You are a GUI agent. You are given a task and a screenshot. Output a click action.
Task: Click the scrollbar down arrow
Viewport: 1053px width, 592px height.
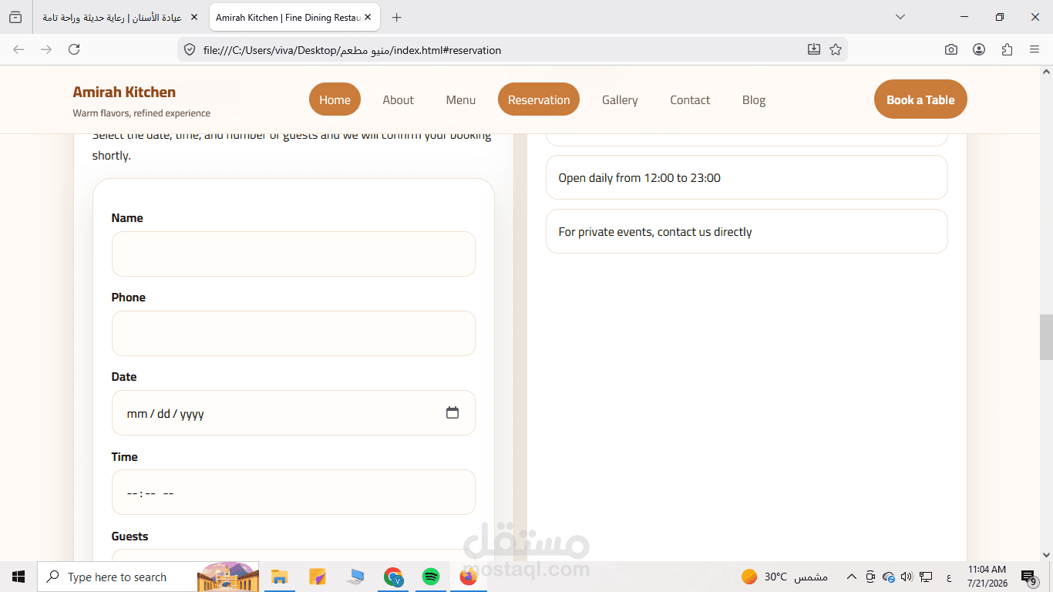(x=1046, y=554)
